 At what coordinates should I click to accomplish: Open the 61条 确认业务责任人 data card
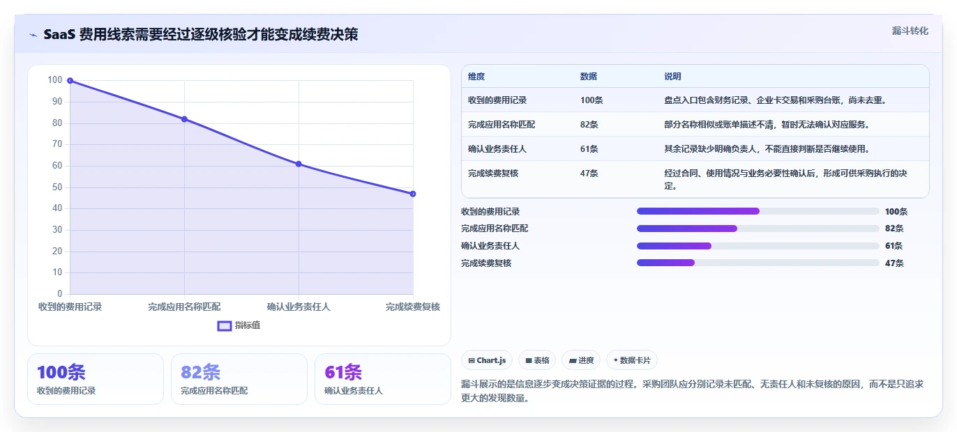(383, 379)
